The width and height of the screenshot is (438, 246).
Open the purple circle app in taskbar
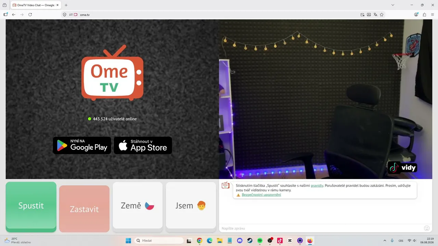coord(300,241)
